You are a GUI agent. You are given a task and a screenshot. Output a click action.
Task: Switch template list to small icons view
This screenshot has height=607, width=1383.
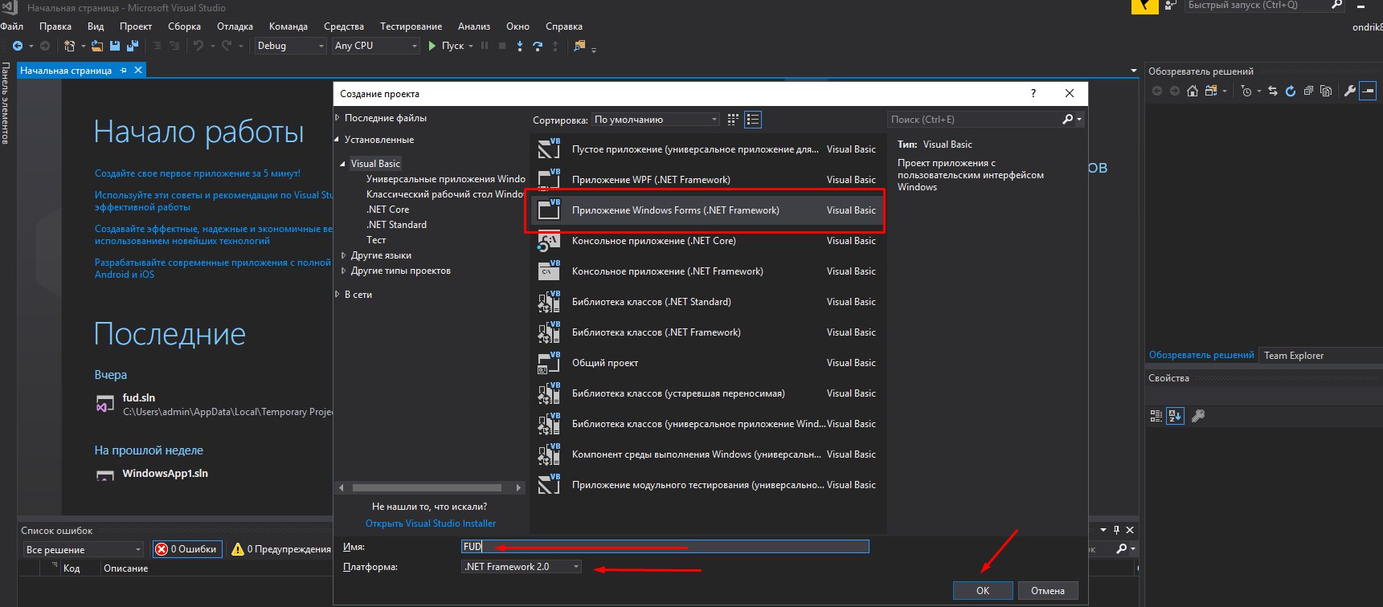[x=733, y=120]
